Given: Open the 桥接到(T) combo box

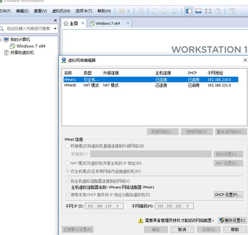Looking at the screenshot, I should pyautogui.click(x=151, y=154).
